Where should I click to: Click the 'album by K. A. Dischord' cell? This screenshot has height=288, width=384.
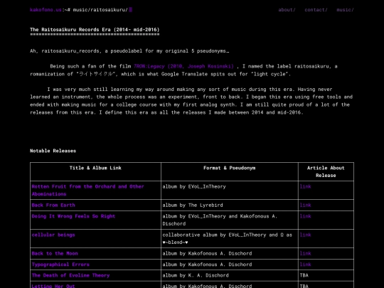(230, 275)
